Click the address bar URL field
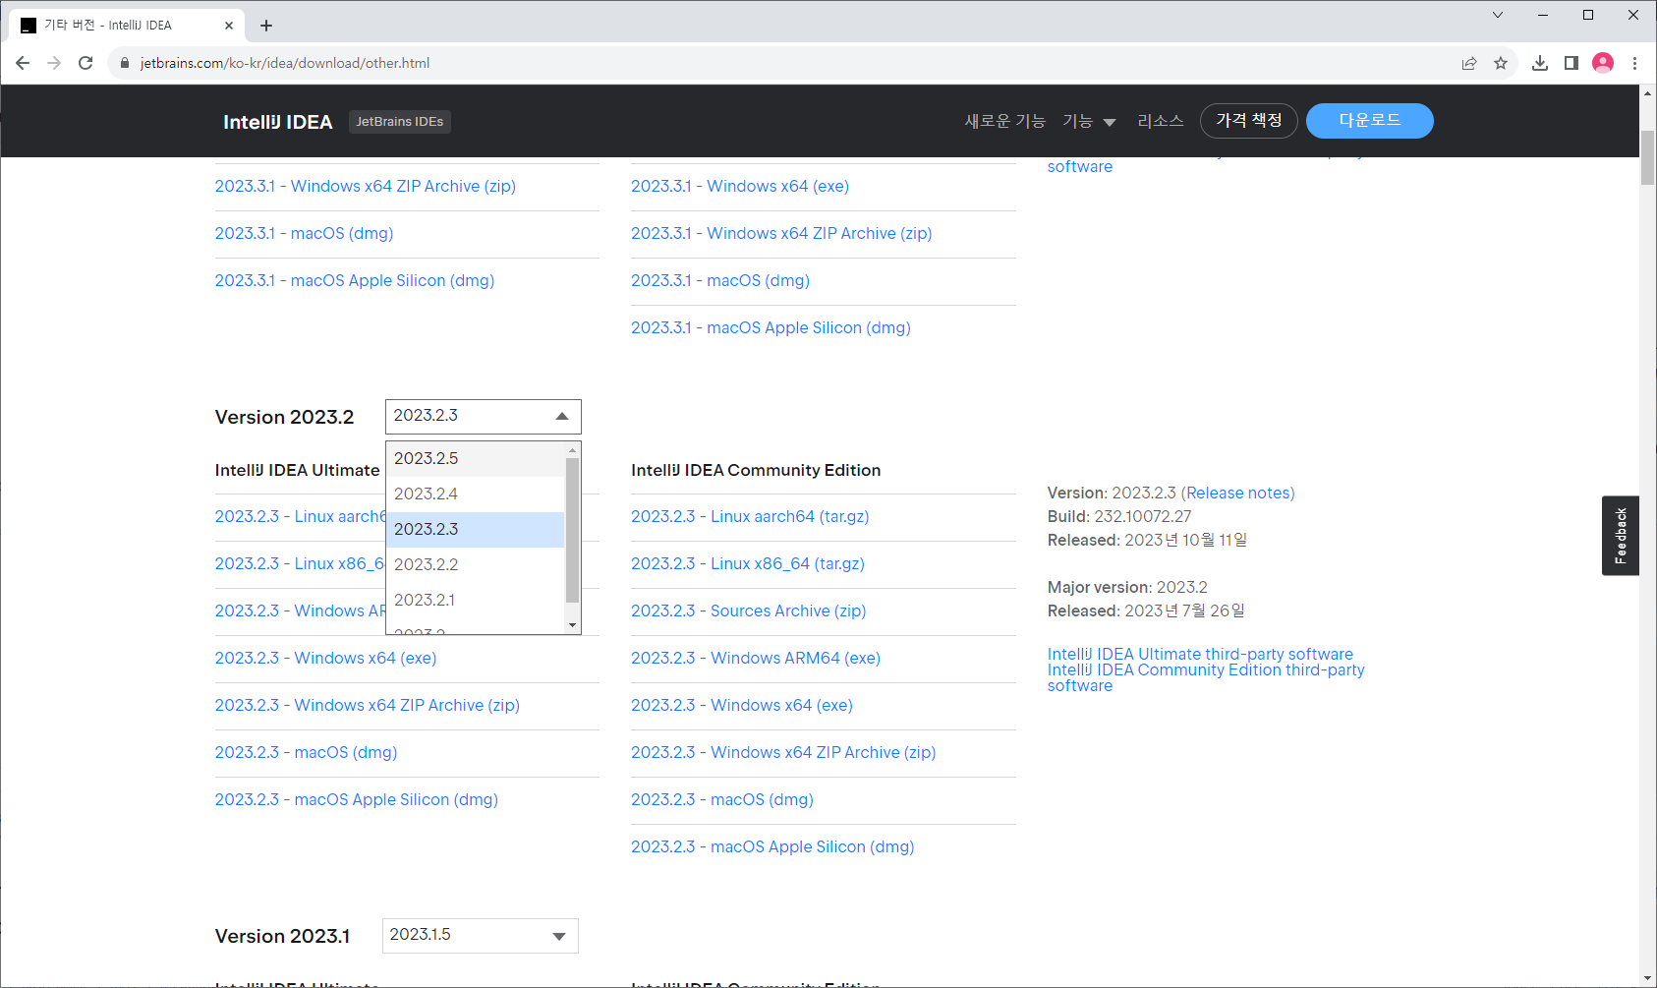This screenshot has width=1657, height=988. tap(786, 63)
